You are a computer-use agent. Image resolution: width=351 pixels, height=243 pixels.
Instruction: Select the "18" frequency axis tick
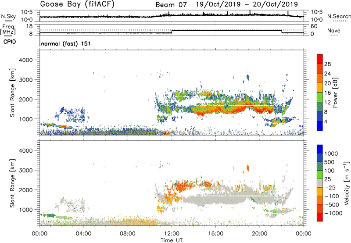[x=29, y=26]
